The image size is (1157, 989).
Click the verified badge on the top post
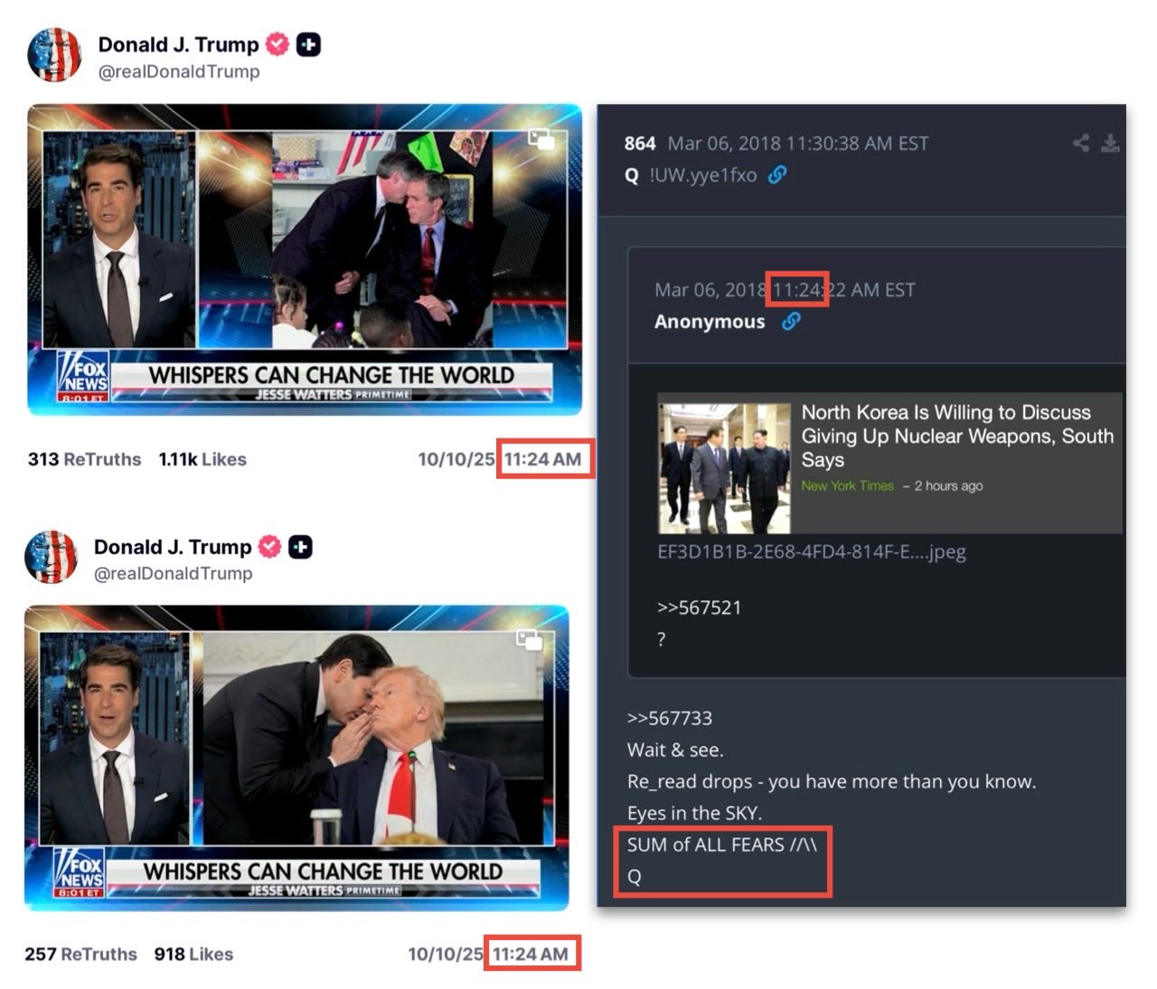[x=277, y=44]
